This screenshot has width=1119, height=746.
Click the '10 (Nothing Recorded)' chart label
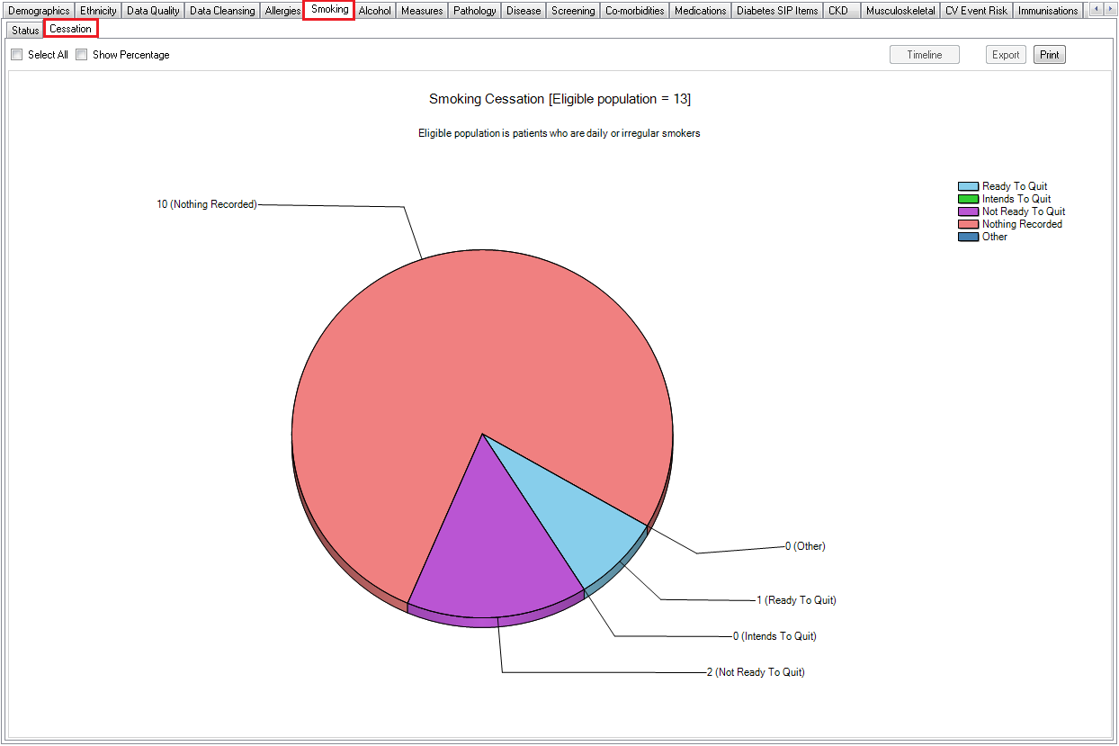[x=207, y=204]
